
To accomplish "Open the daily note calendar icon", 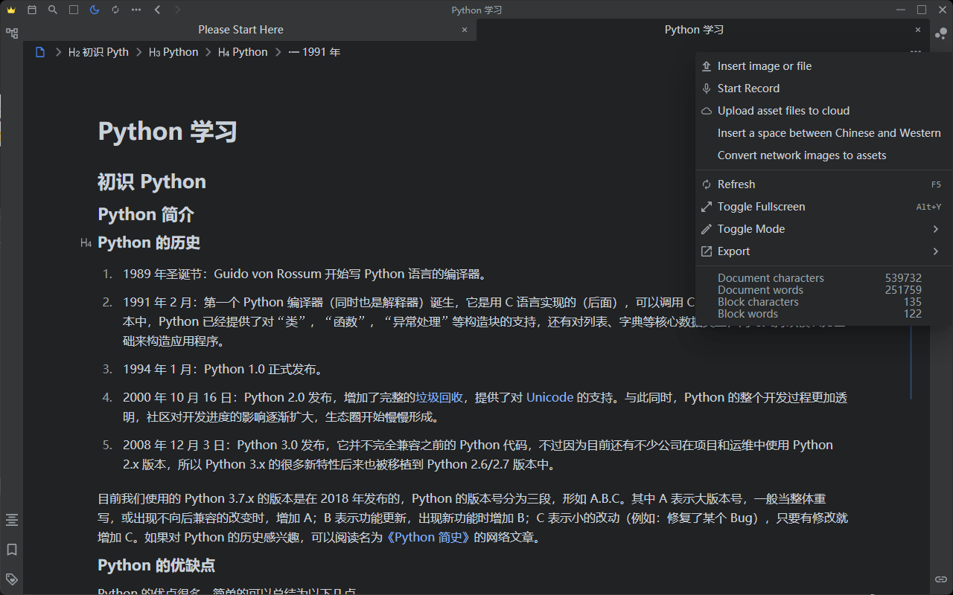I will pos(31,10).
